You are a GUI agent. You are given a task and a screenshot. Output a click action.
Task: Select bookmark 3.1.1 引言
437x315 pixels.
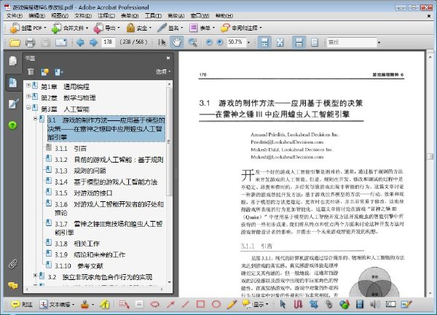71,149
